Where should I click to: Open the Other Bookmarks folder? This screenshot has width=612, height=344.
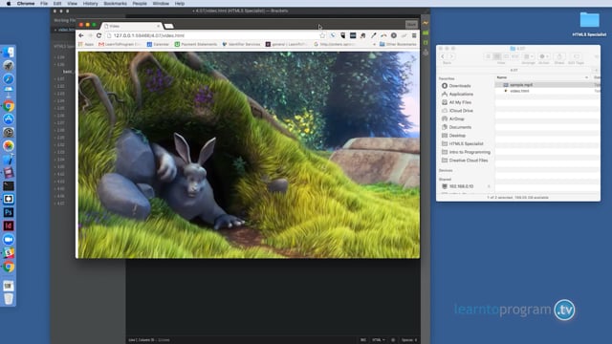point(398,45)
